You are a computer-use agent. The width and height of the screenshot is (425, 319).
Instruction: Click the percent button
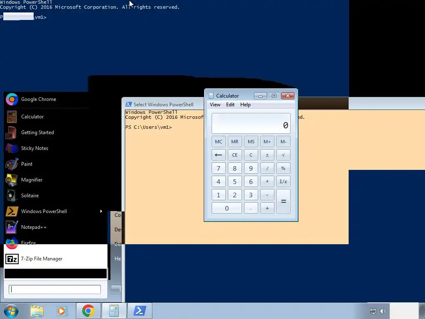[283, 168]
